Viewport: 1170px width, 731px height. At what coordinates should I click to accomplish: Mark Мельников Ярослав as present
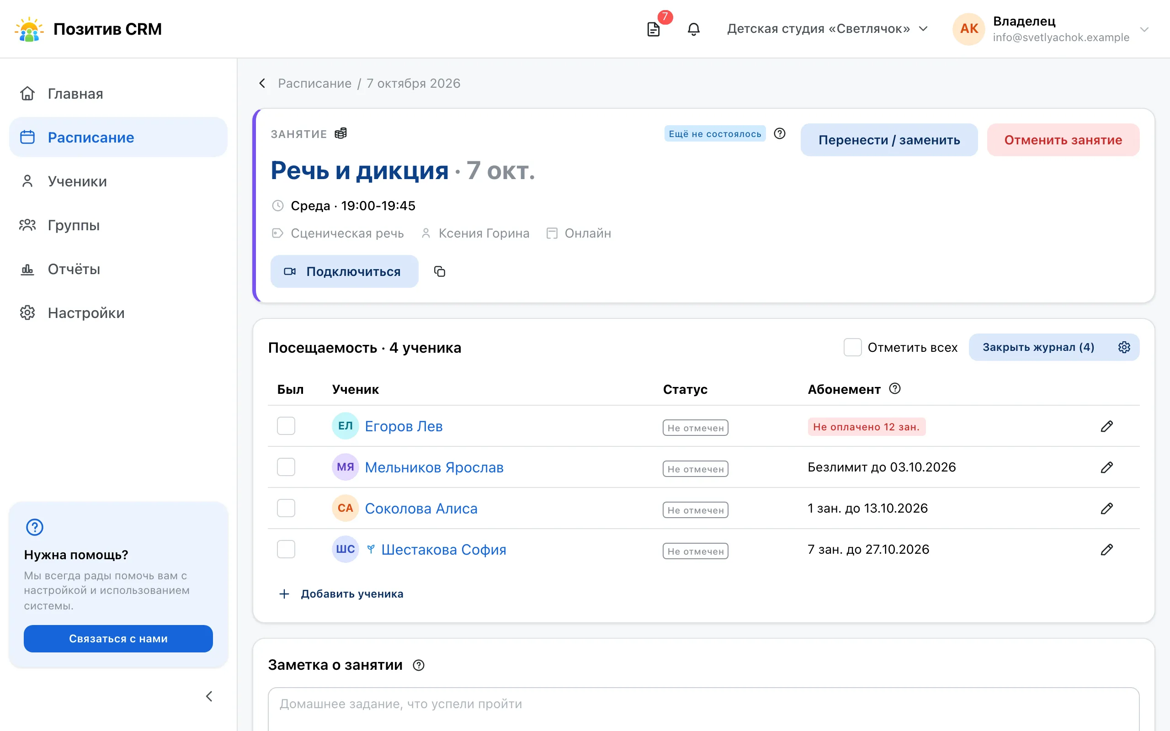point(286,467)
